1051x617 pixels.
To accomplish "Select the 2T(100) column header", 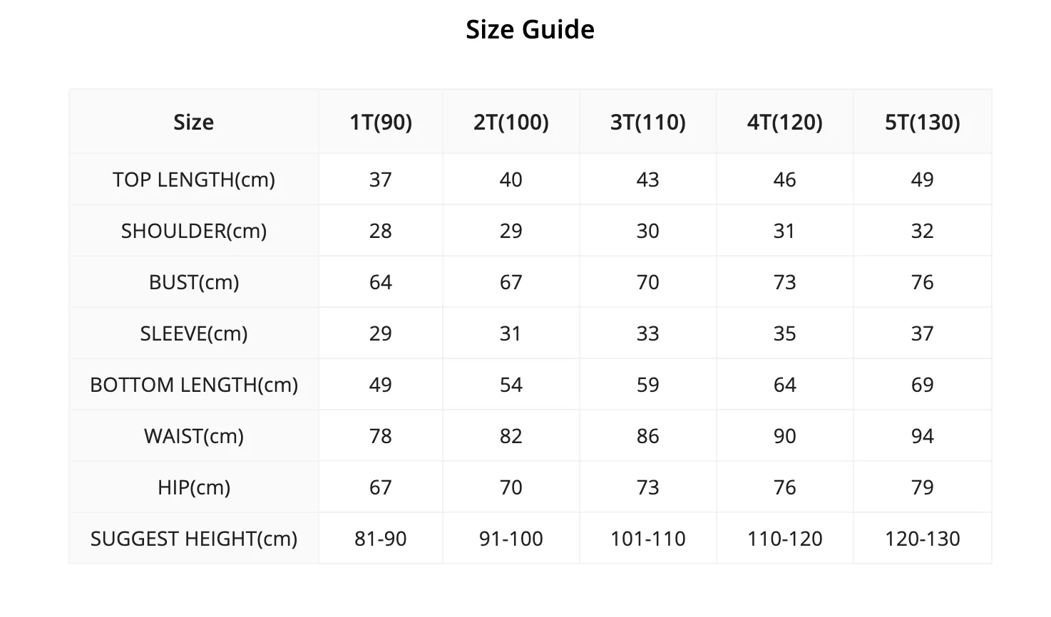I will click(511, 122).
